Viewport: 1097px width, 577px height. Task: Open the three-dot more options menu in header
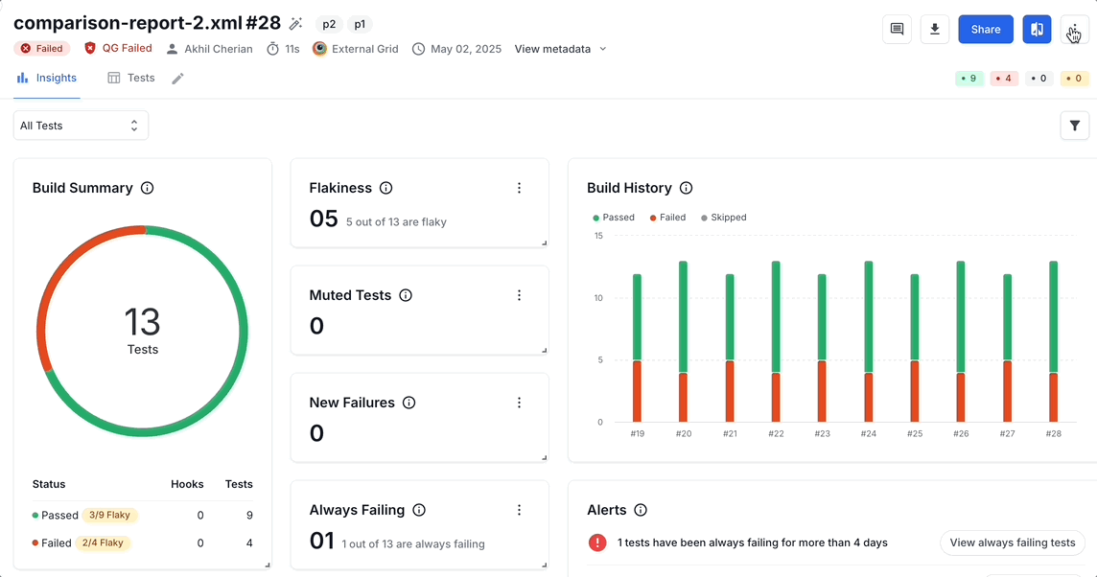click(1074, 30)
